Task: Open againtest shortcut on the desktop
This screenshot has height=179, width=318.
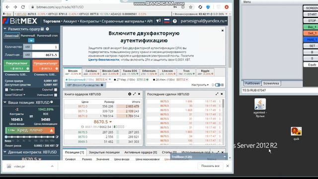Action: point(260,108)
